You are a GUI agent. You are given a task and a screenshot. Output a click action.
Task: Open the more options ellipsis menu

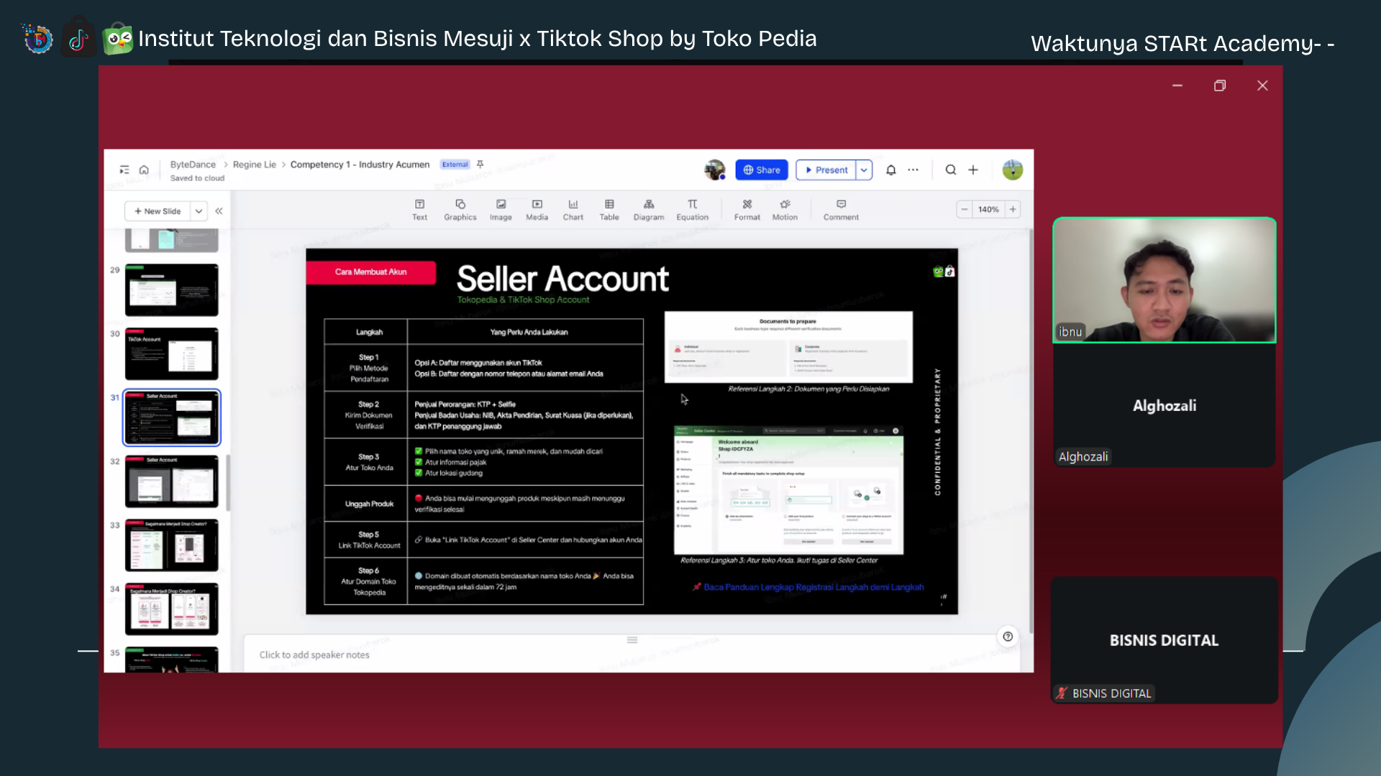pos(913,170)
